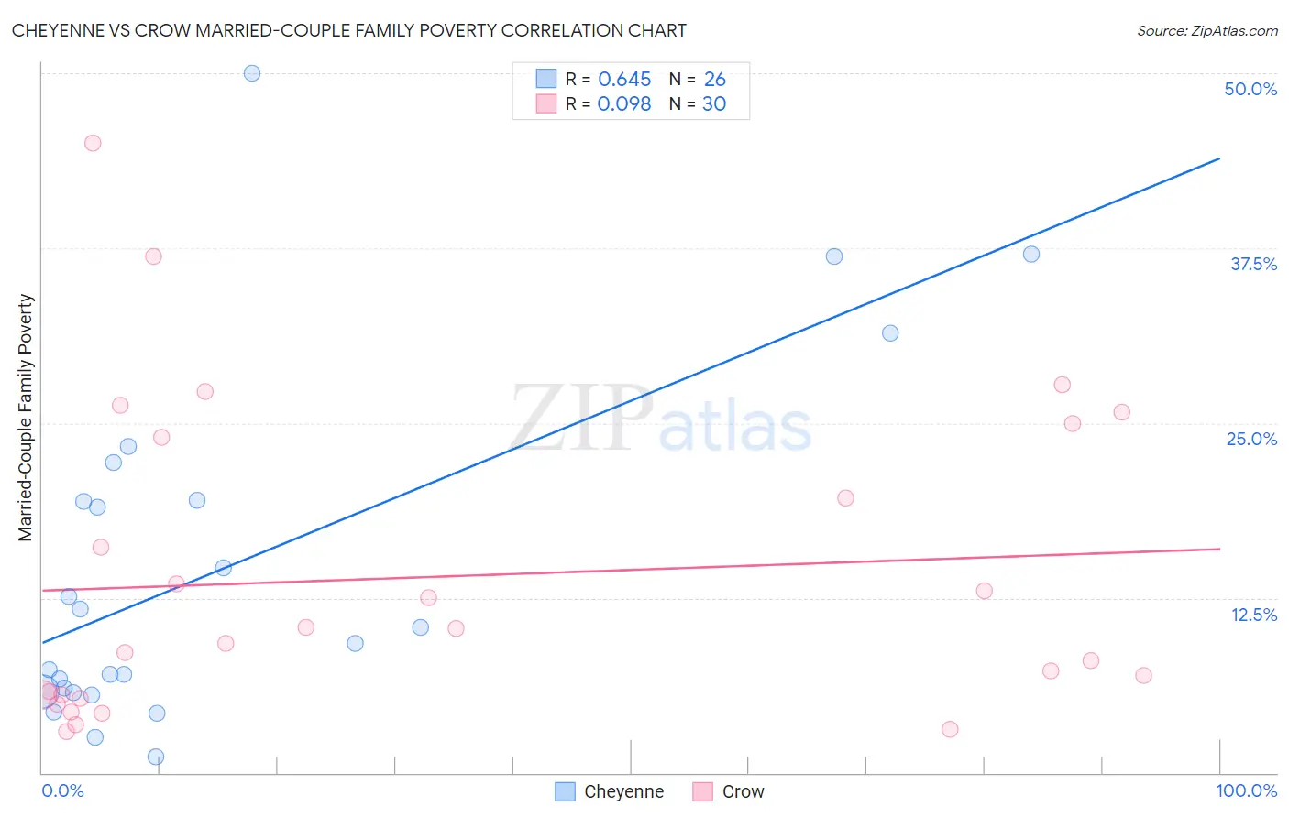Click the 0.0% x-axis label
The height and width of the screenshot is (817, 1289).
point(63,790)
